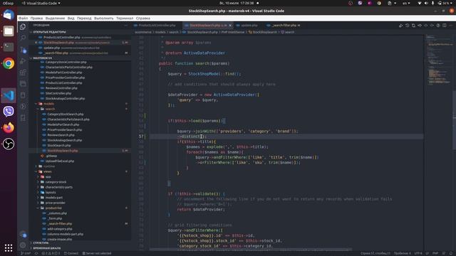This screenshot has height=256, width=456.
Task: Expand the category-stock folder
Action: pyautogui.click(x=56, y=182)
